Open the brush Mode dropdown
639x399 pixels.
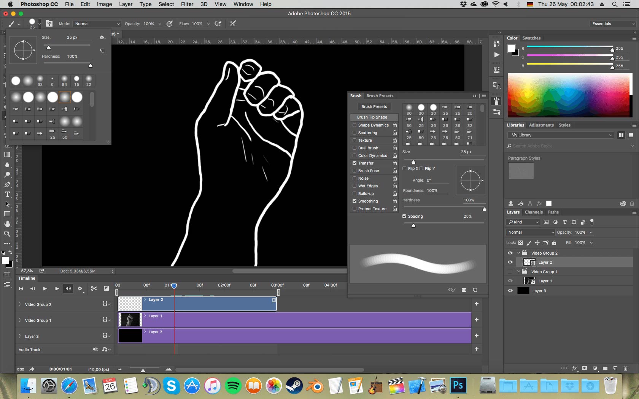coord(97,24)
